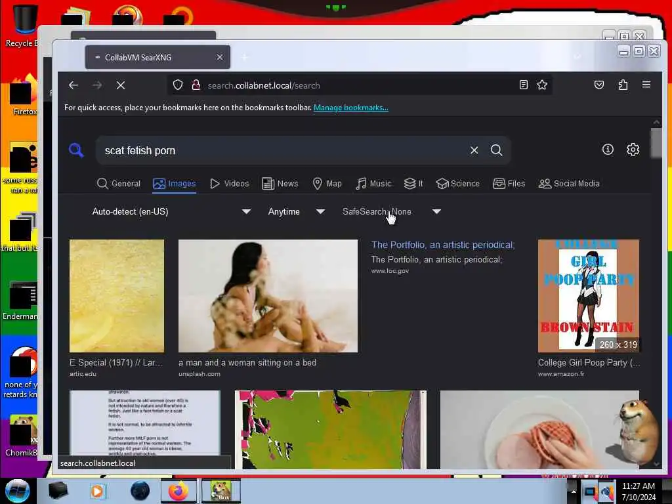
Task: Submit search with the magnifier button
Action: click(497, 150)
